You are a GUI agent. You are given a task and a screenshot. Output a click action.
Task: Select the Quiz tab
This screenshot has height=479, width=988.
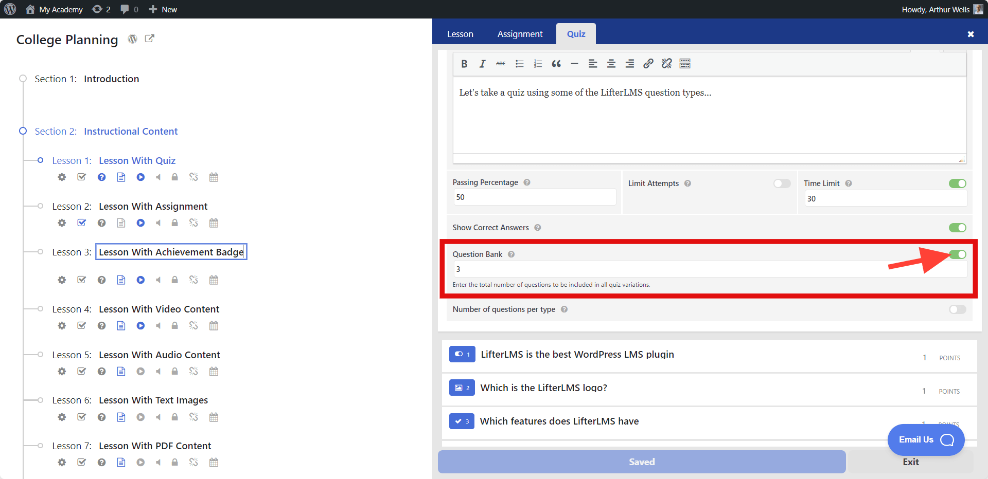(576, 34)
